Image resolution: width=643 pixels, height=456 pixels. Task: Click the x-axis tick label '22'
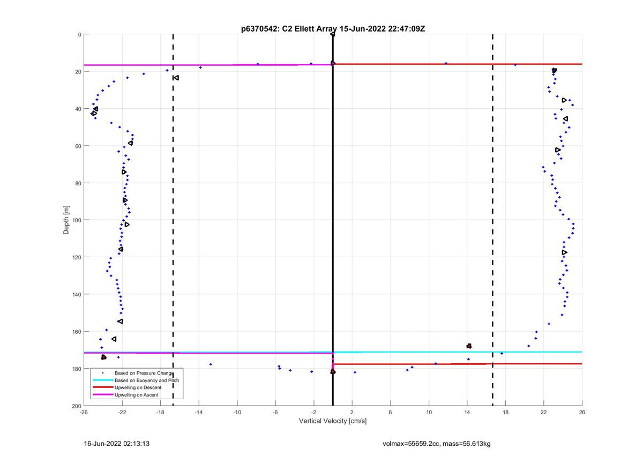point(544,412)
